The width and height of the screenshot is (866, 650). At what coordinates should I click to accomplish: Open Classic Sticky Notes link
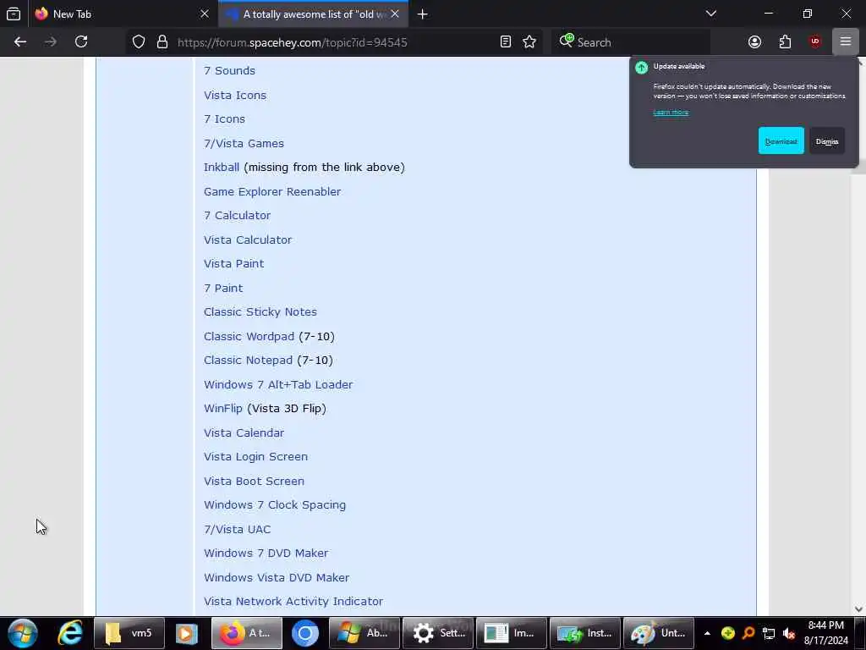click(260, 311)
